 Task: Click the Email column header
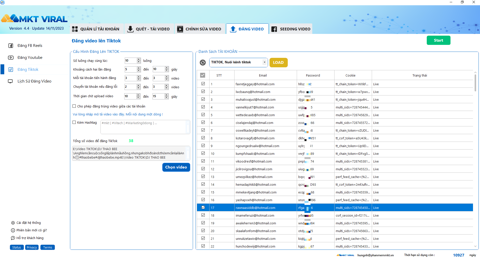(263, 75)
